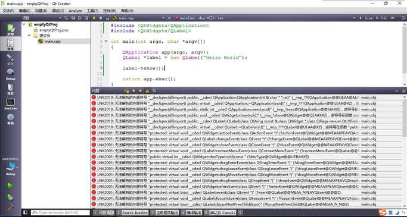Collapse the emptyQtProj project node
This screenshot has width=407, height=217.
click(24, 24)
